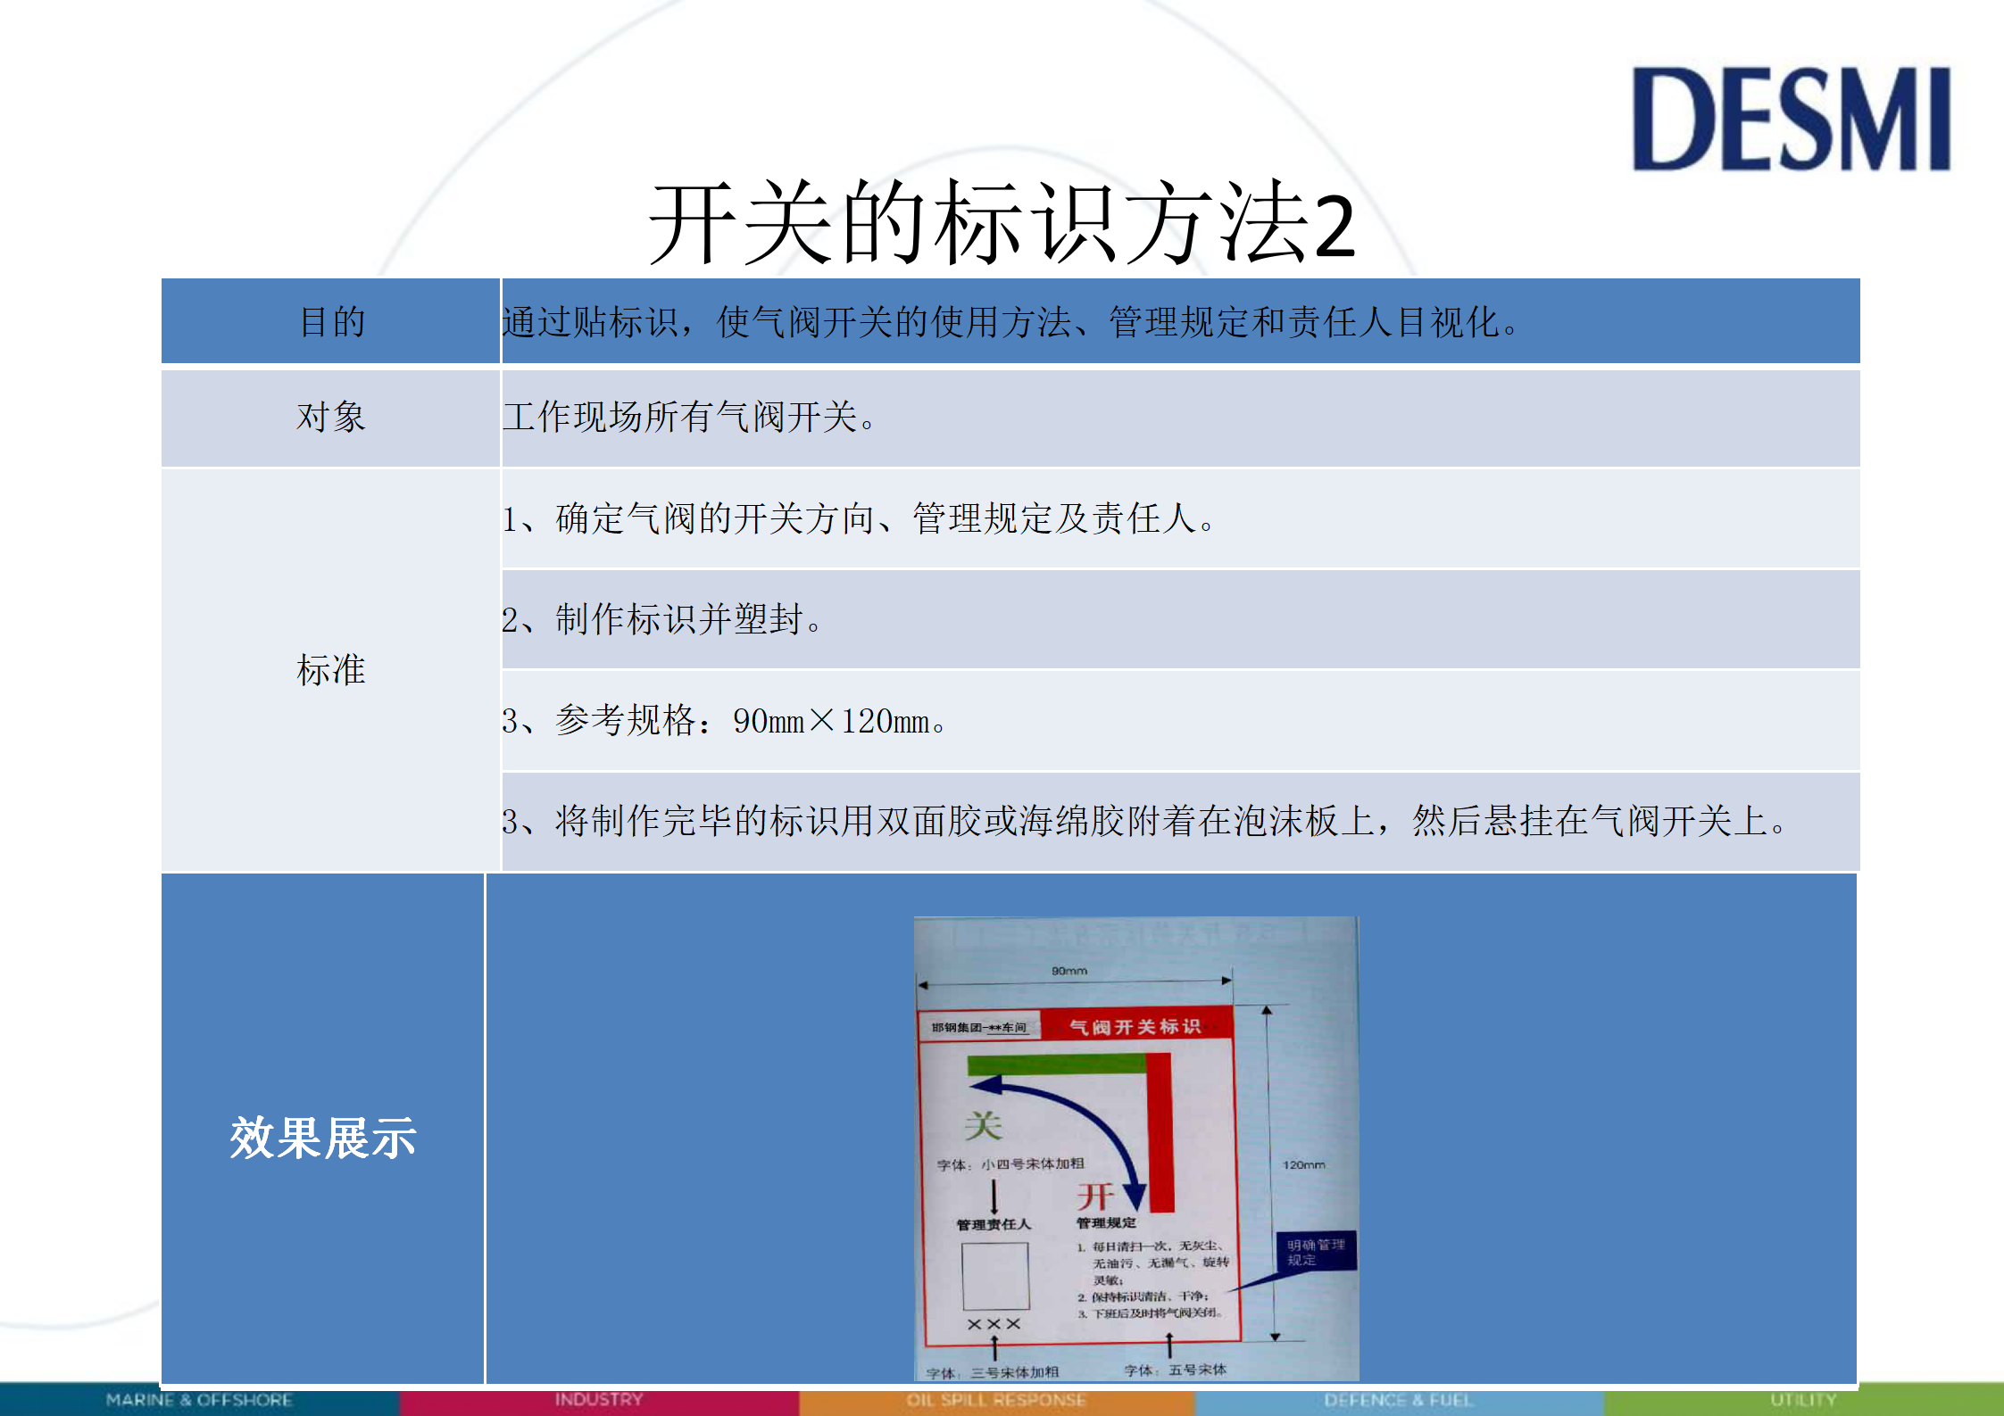Click the 标准 row label
This screenshot has height=1416, width=2004.
pyautogui.click(x=330, y=669)
